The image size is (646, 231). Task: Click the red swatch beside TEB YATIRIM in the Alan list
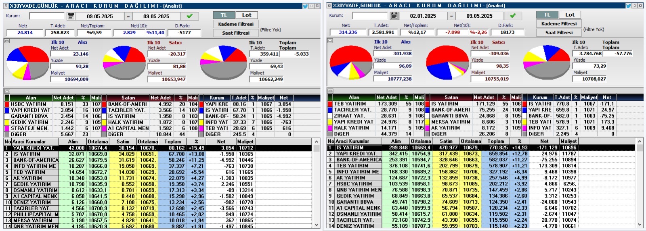330,104
